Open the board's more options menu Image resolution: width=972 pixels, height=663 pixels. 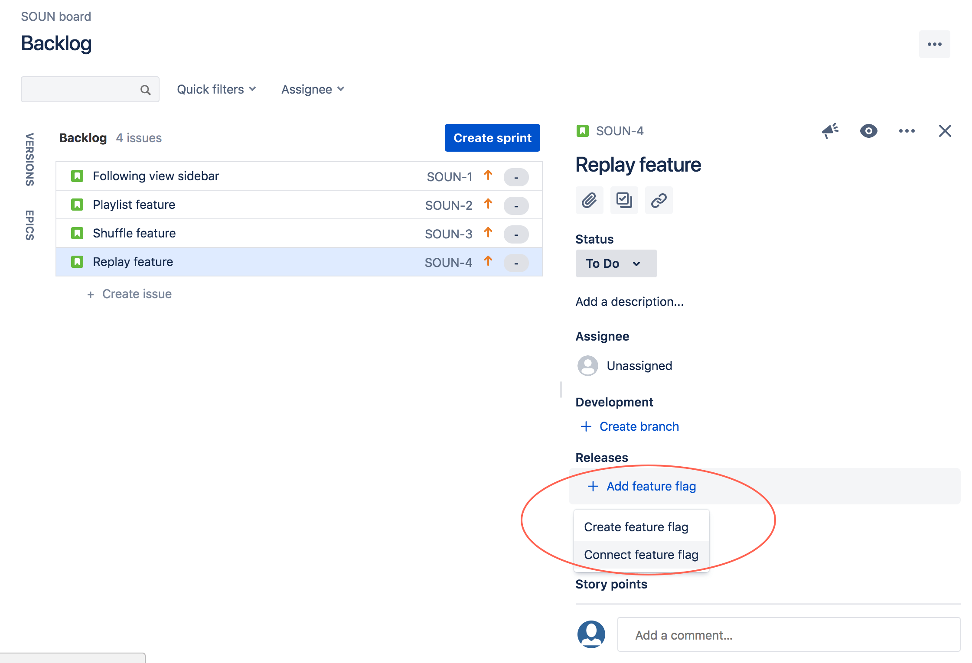click(x=934, y=44)
